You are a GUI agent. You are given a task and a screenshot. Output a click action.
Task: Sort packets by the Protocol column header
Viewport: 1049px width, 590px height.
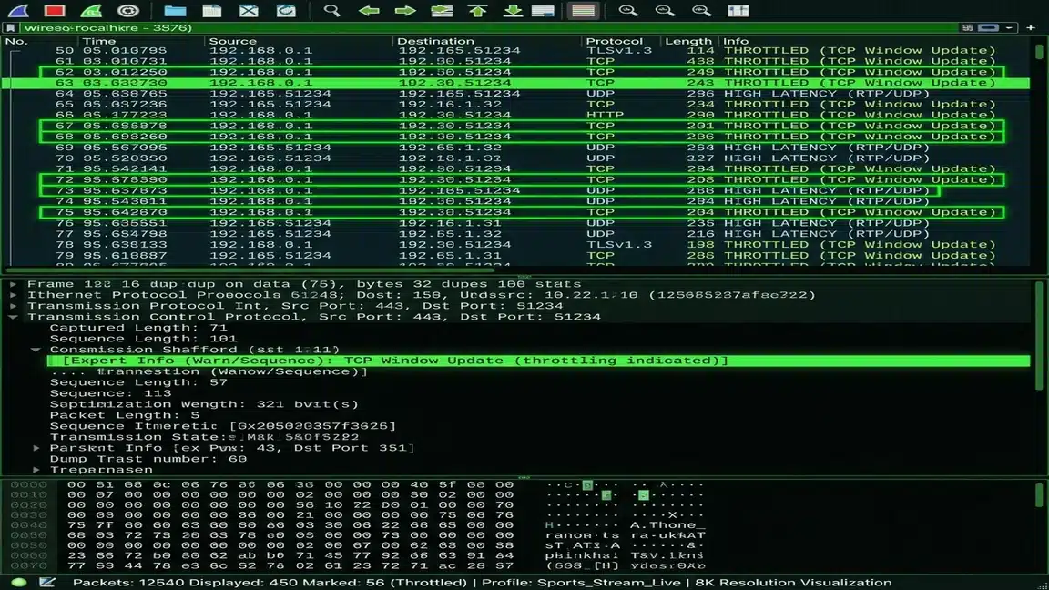point(616,41)
